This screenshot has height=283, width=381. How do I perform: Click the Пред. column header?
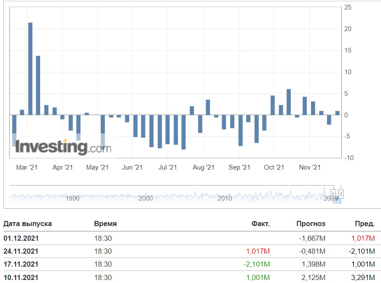pyautogui.click(x=365, y=223)
